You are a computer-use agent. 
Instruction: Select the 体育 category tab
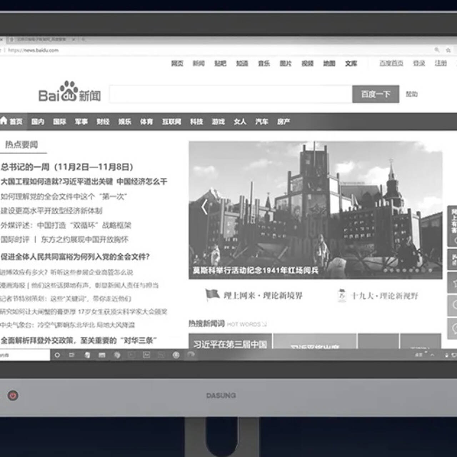147,122
